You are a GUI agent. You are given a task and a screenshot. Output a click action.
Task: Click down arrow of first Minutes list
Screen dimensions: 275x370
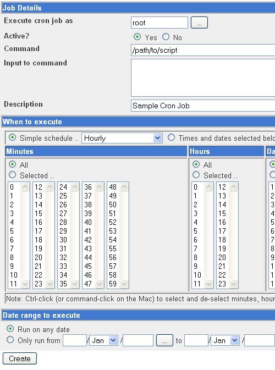point(25,283)
